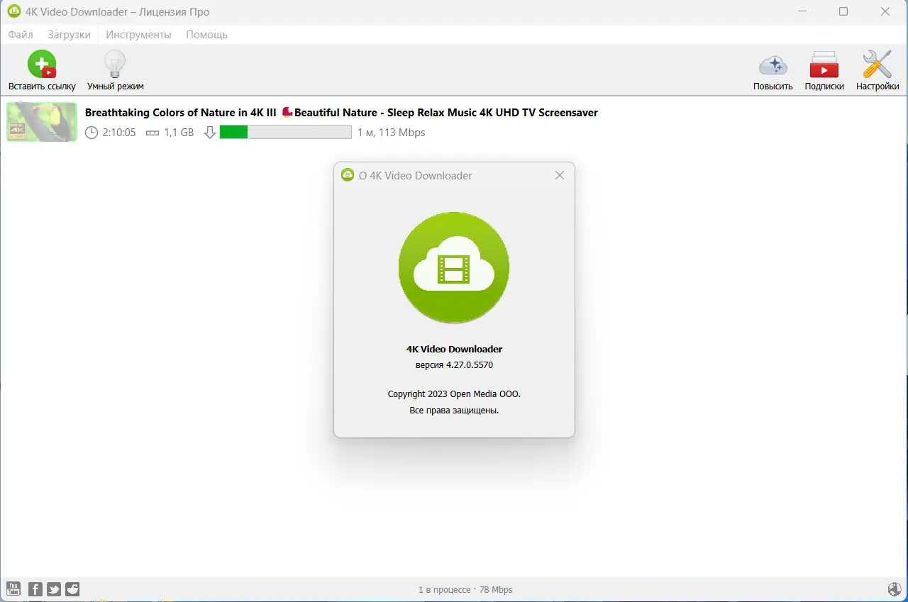This screenshot has height=602, width=908.
Task: Minimize the 4K Video Downloader window
Action: (x=802, y=11)
